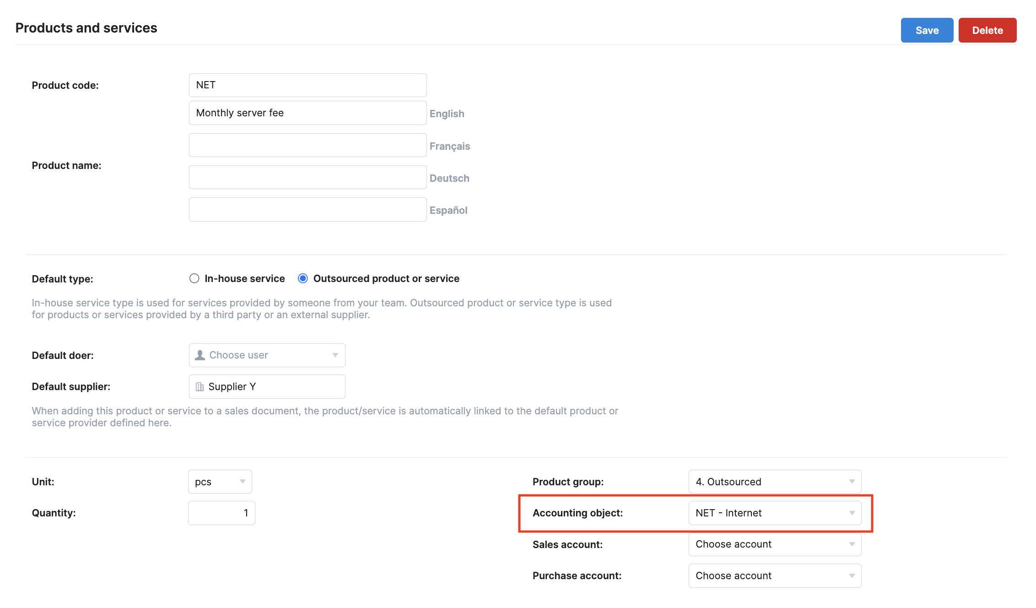Screen dimensions: 1036x608
Task: Click the Default type label
Action: tap(62, 279)
